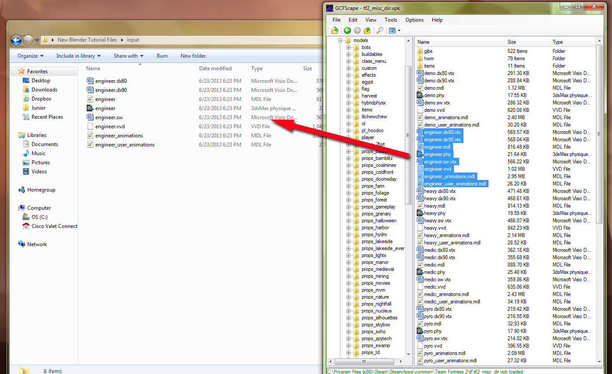This screenshot has height=374, width=612.
Task: Expand the player folder in GCFScape tree
Action: click(x=349, y=137)
